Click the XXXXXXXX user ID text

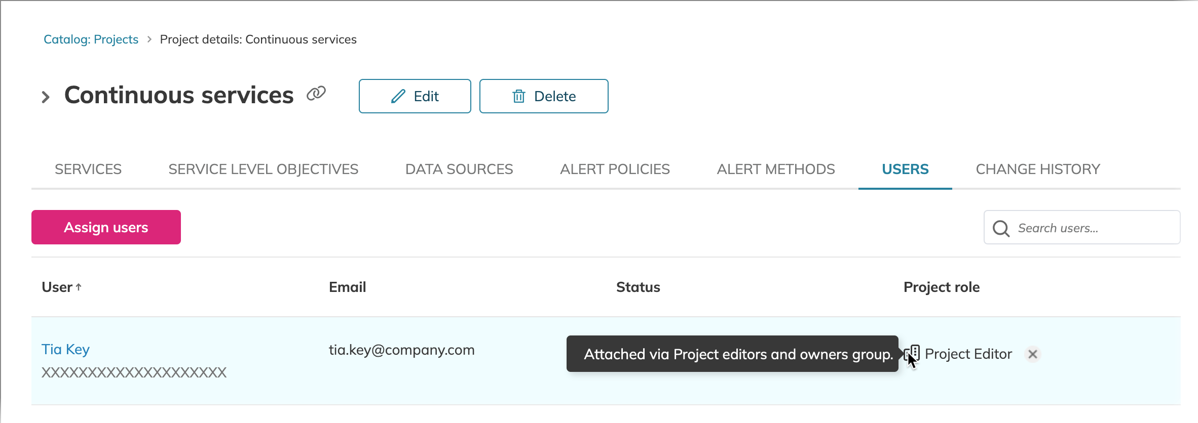click(x=134, y=373)
